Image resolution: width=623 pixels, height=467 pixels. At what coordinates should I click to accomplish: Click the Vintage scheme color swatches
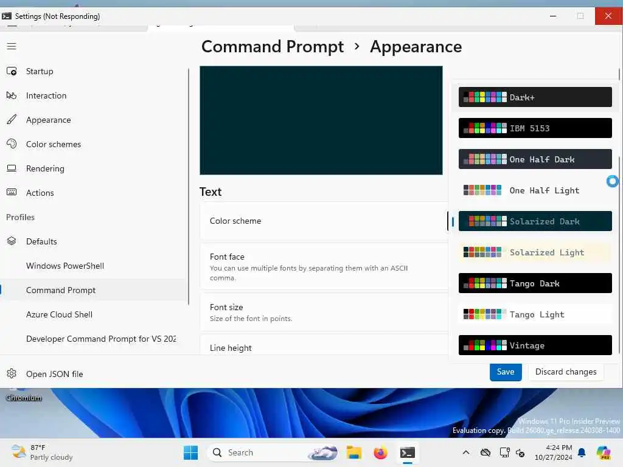tap(485, 345)
